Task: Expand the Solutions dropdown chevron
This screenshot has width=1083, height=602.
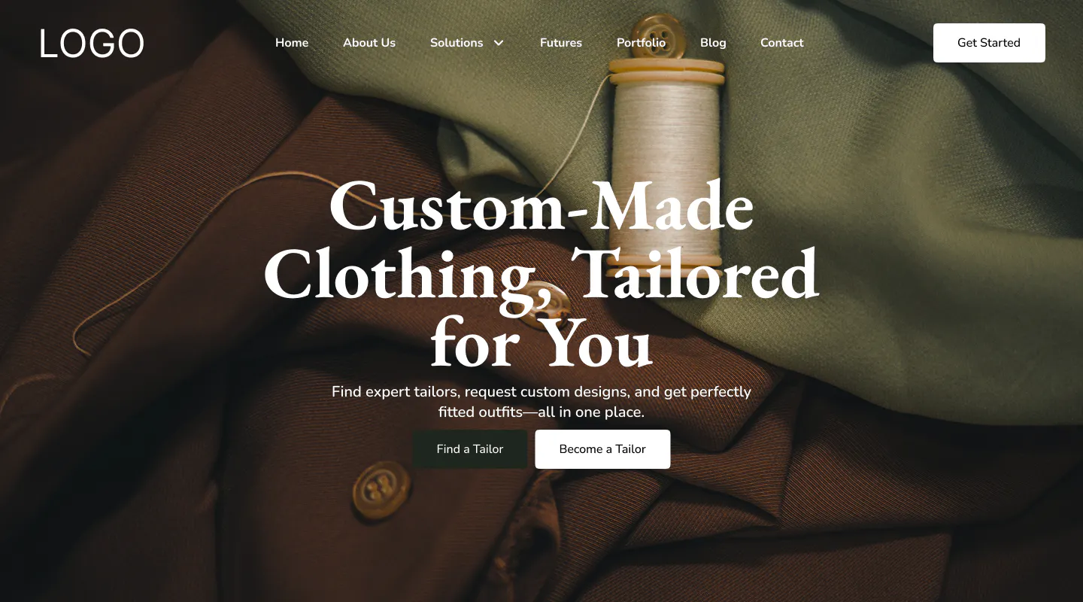Action: click(x=499, y=43)
